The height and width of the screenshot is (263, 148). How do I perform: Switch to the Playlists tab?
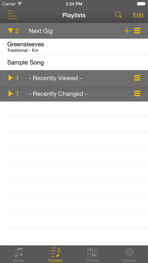55,255
